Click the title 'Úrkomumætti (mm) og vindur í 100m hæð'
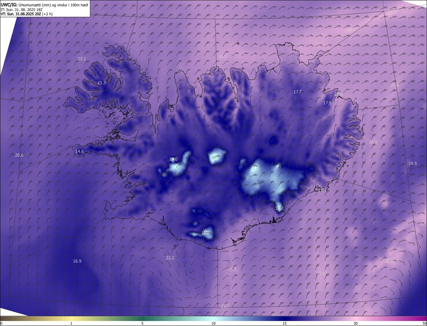 54,5
